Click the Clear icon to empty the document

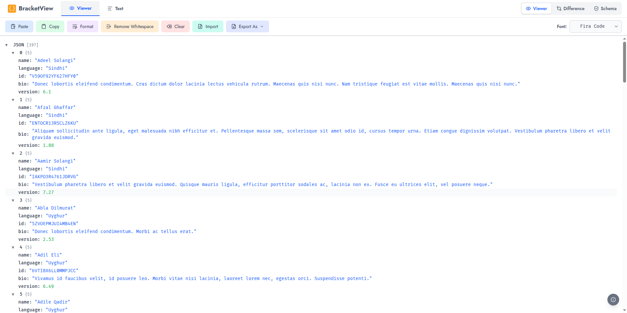tap(169, 26)
